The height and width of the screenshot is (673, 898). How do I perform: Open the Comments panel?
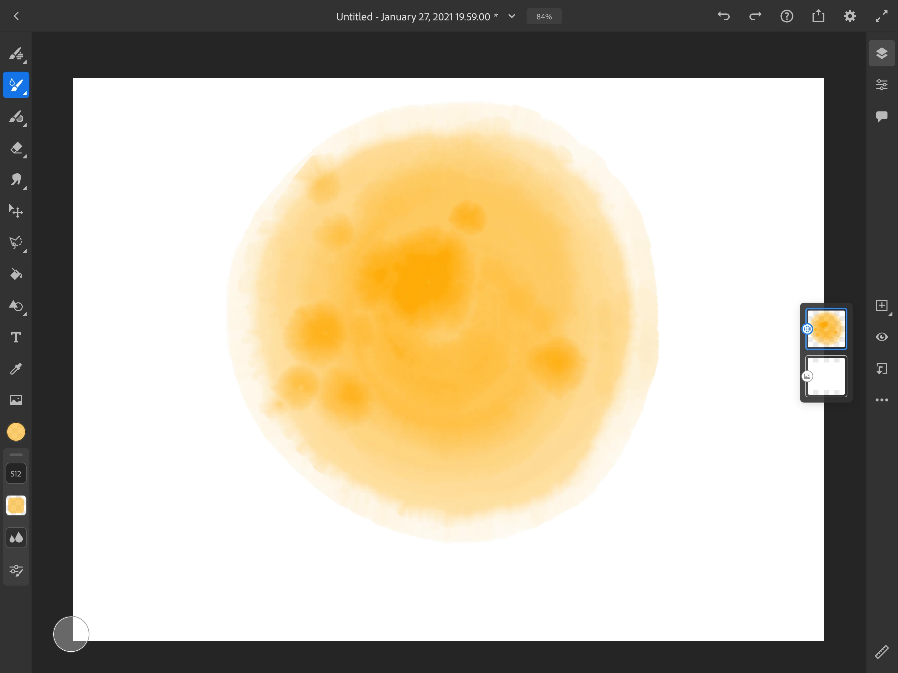point(881,117)
